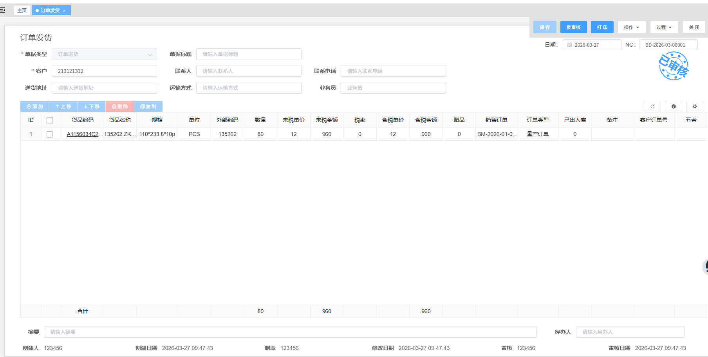Click the table refresh icon
This screenshot has height=357, width=708.
(652, 106)
